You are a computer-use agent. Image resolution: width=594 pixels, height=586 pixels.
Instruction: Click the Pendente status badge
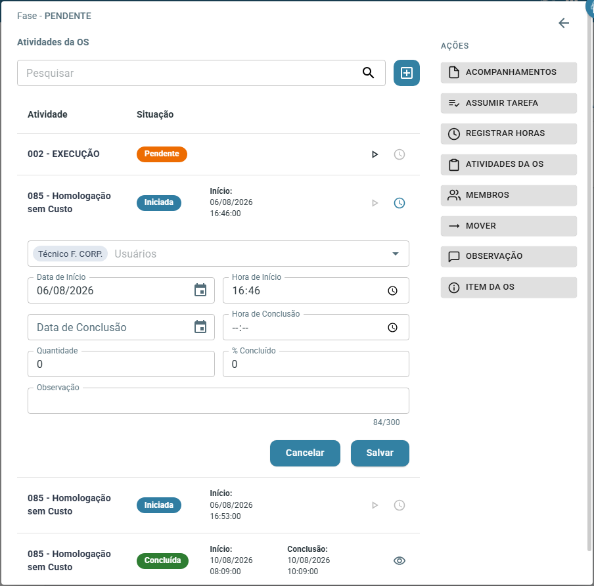point(162,154)
